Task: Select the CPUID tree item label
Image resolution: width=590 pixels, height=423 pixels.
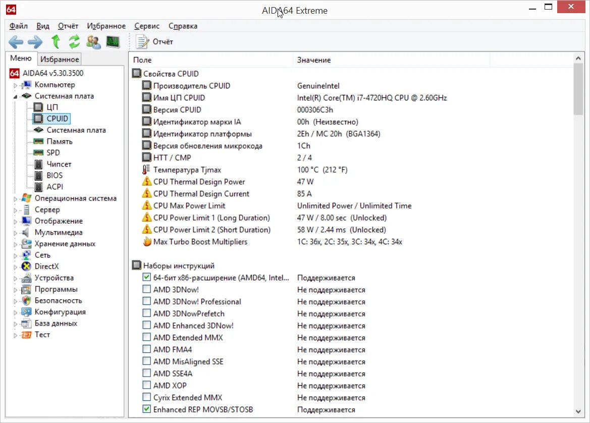Action: click(57, 119)
